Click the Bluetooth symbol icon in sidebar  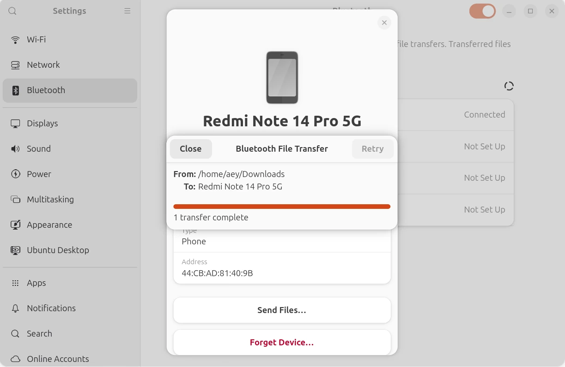(x=16, y=90)
